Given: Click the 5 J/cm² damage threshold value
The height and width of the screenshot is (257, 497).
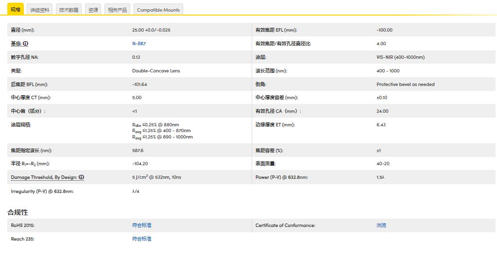Looking at the screenshot, I should pos(156,177).
